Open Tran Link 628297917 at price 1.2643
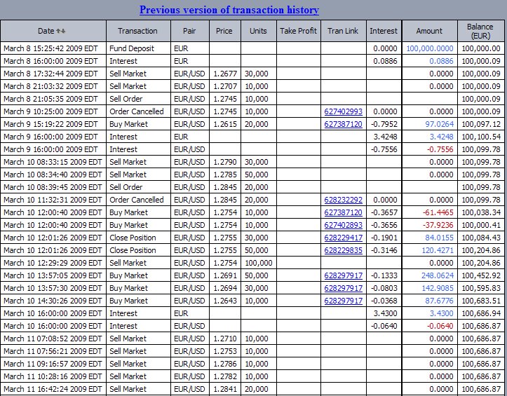This screenshot has width=507, height=396. [343, 301]
